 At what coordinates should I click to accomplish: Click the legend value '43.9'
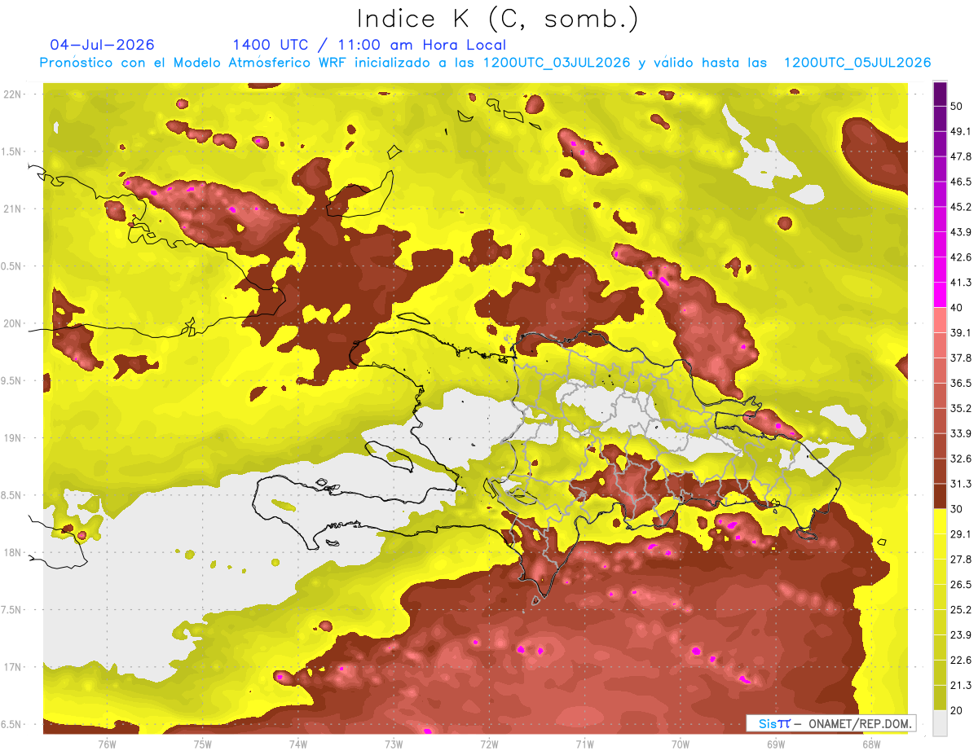[x=960, y=232]
